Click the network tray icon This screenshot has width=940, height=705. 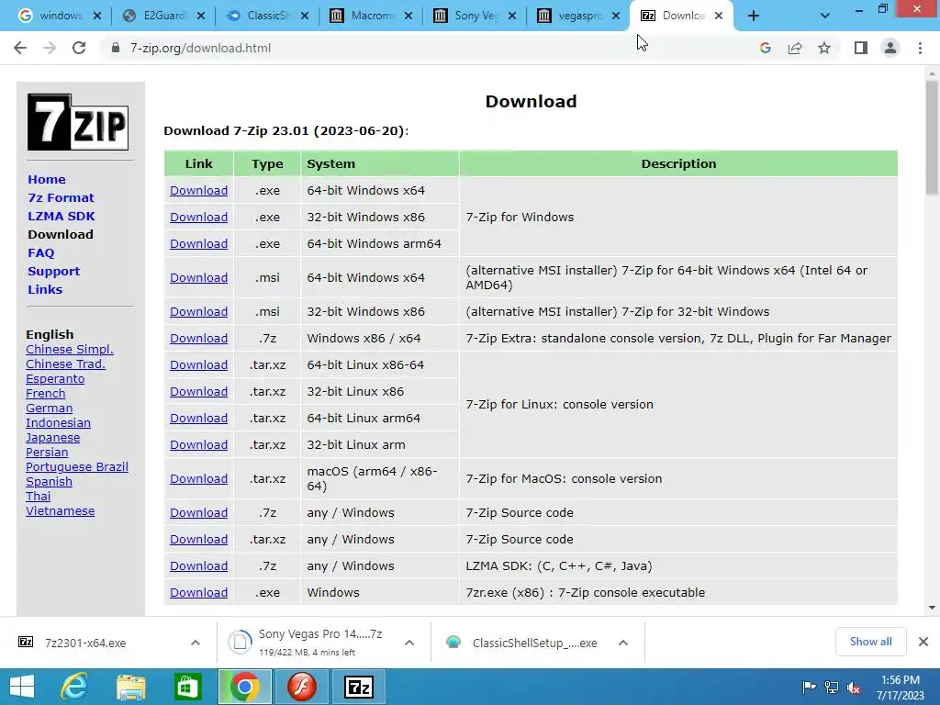(x=832, y=688)
